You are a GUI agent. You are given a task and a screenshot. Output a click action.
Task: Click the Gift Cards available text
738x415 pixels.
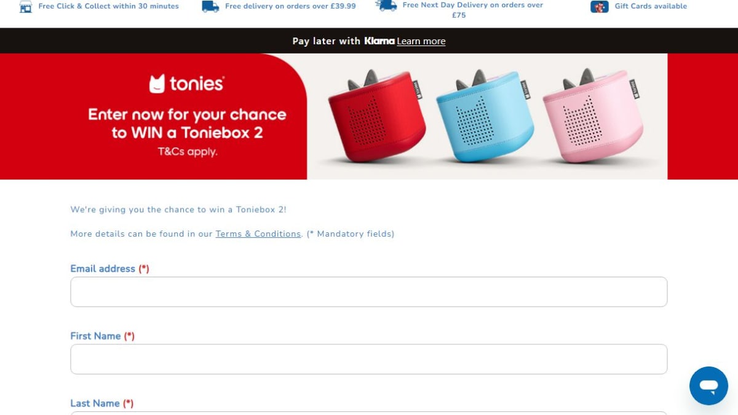click(651, 6)
